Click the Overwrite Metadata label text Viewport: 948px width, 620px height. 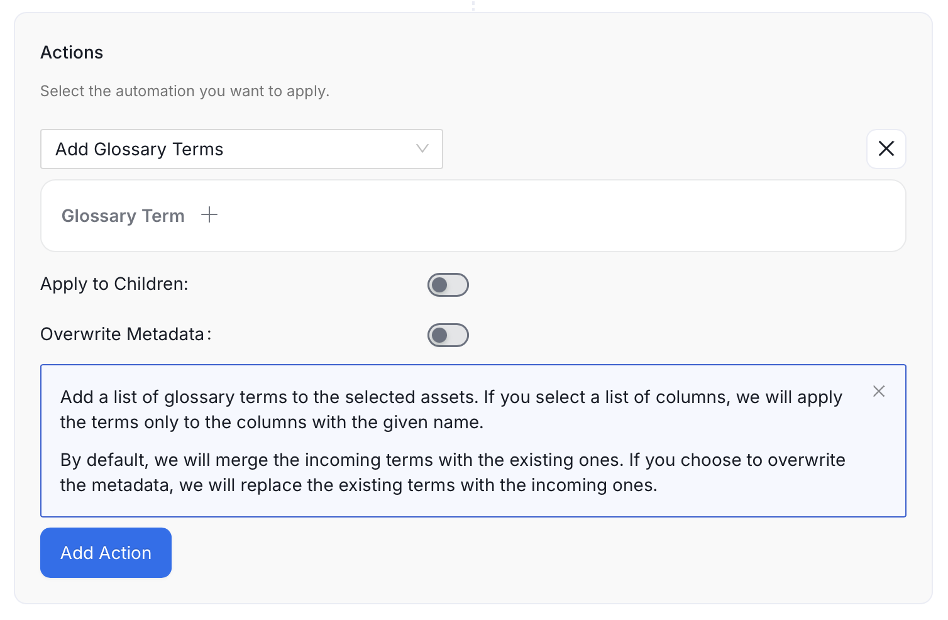click(126, 334)
